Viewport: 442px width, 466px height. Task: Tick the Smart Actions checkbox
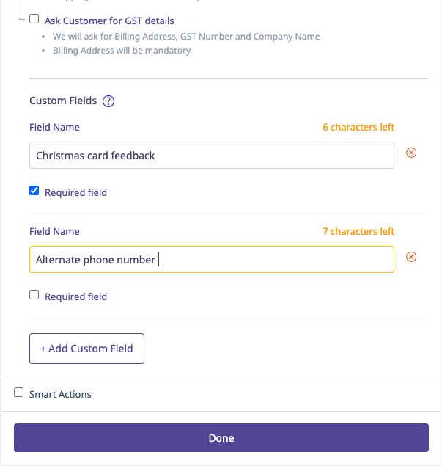click(19, 393)
